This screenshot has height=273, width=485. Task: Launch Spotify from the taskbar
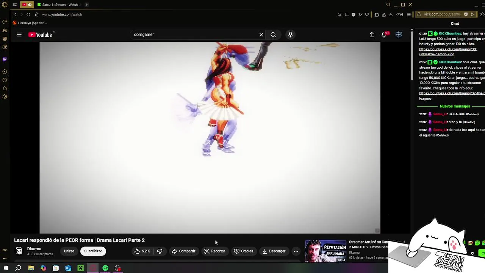click(105, 268)
